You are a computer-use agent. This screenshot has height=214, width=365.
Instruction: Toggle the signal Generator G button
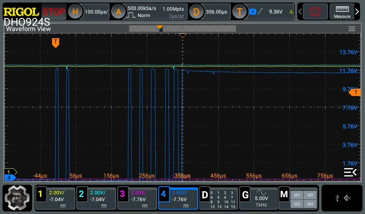(245, 195)
